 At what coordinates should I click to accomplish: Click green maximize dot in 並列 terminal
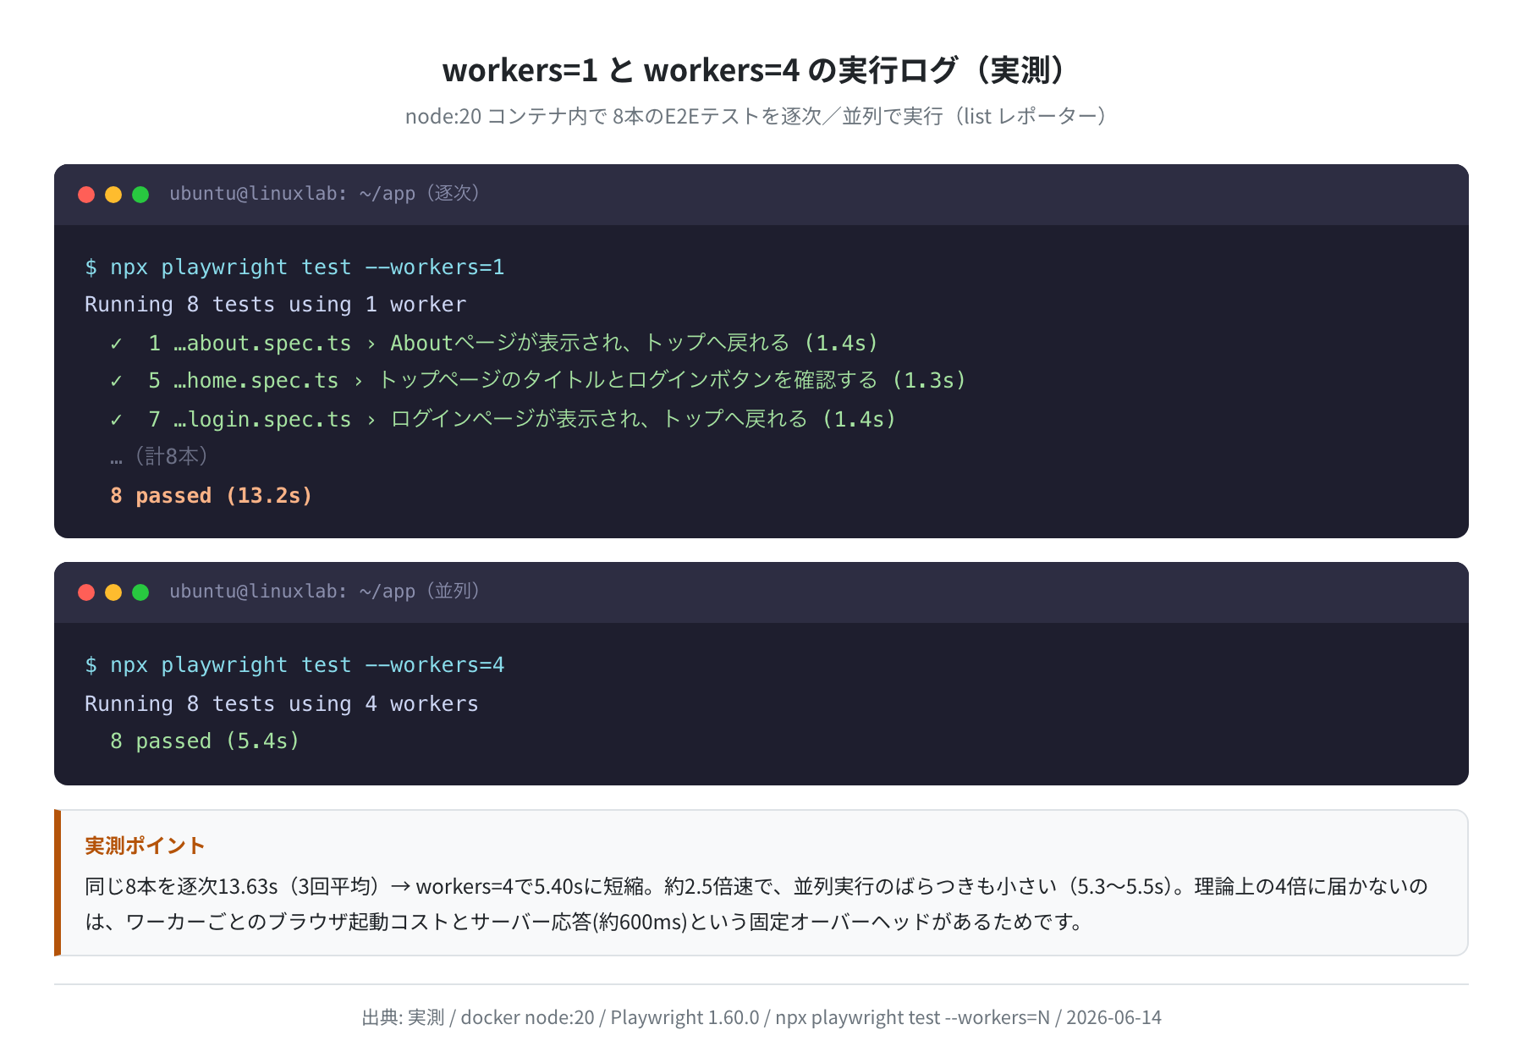pyautogui.click(x=140, y=592)
